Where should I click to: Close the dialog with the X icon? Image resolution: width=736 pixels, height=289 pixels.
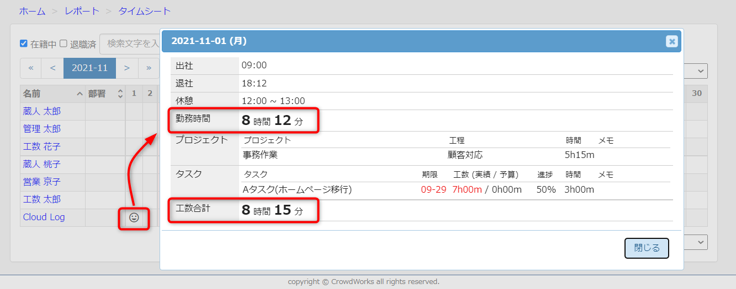click(671, 41)
